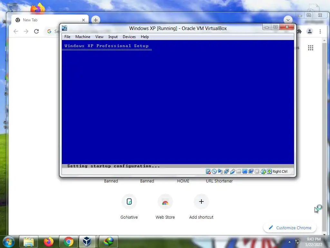The width and height of the screenshot is (330, 248).
Task: Open the network adapter indicator in VirtualBox
Action: pos(226,171)
